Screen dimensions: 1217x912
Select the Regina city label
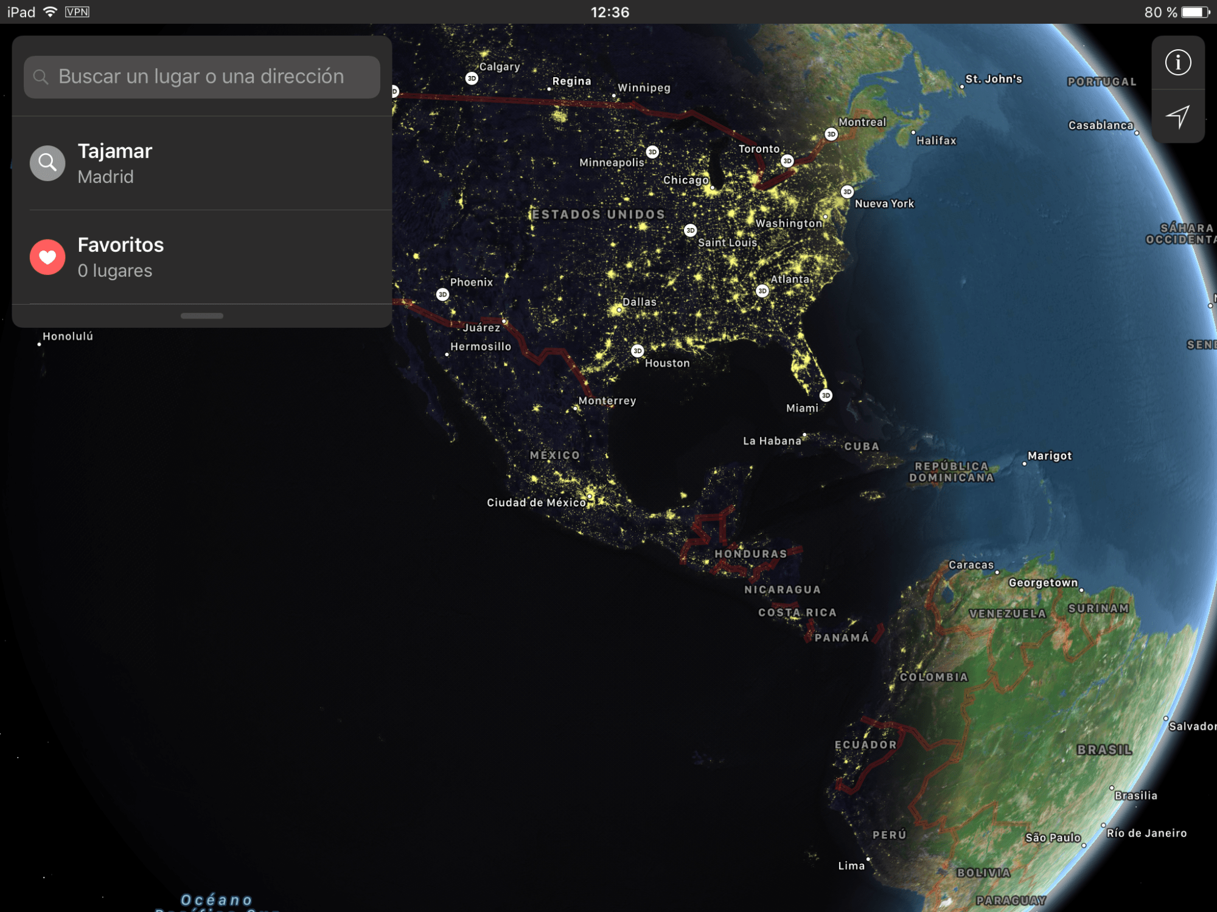[571, 81]
